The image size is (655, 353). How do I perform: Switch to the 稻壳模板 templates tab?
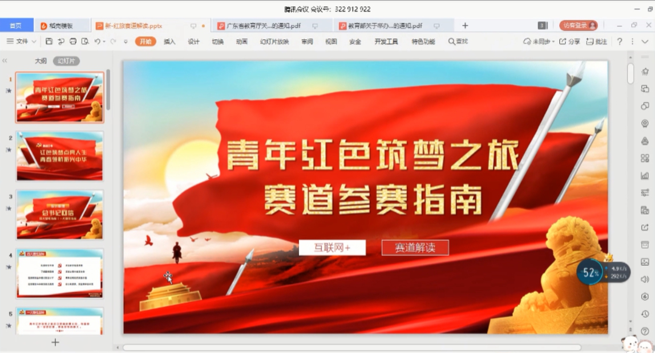coord(62,26)
